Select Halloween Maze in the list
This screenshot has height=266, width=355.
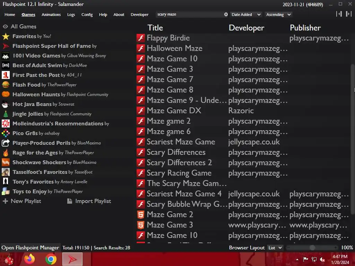point(242,48)
